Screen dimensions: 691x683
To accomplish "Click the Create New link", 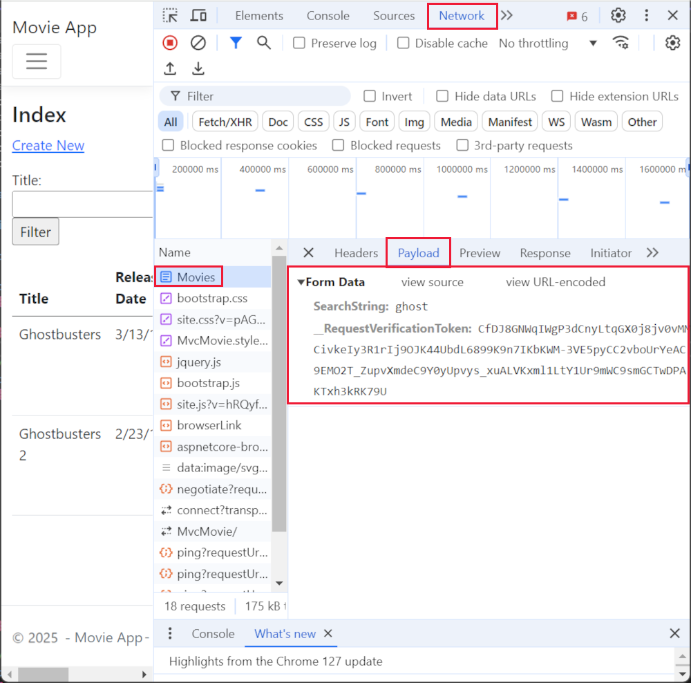I will click(48, 145).
